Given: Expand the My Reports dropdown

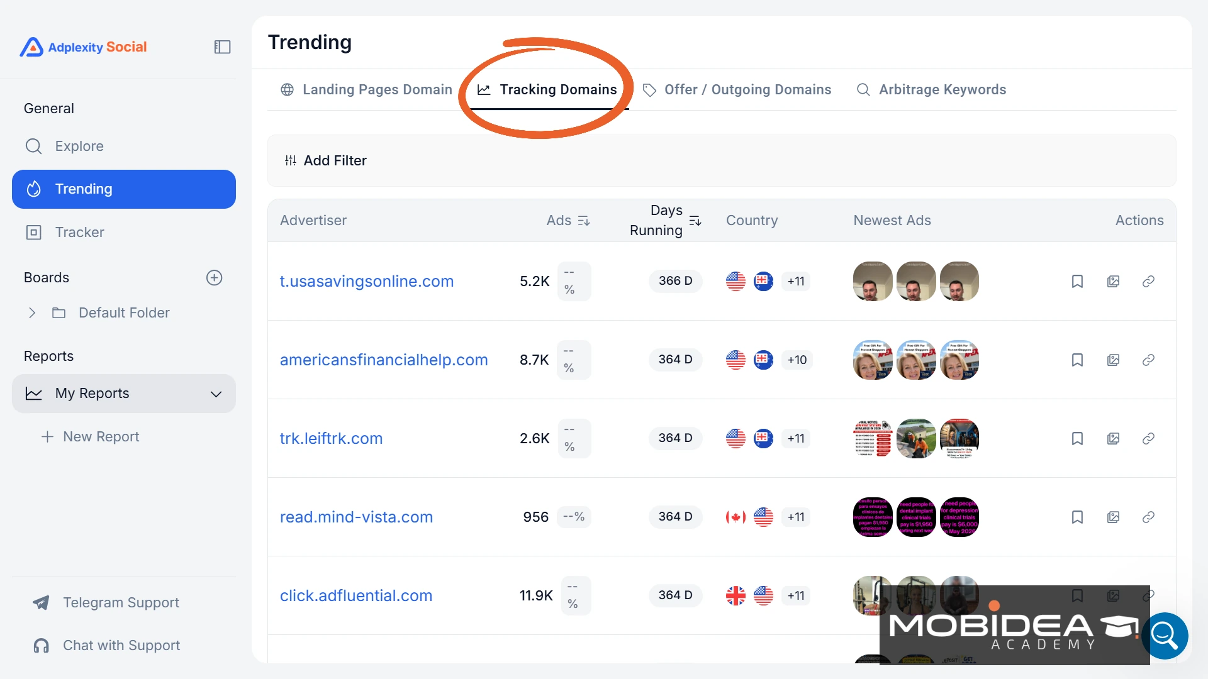Looking at the screenshot, I should (x=124, y=394).
